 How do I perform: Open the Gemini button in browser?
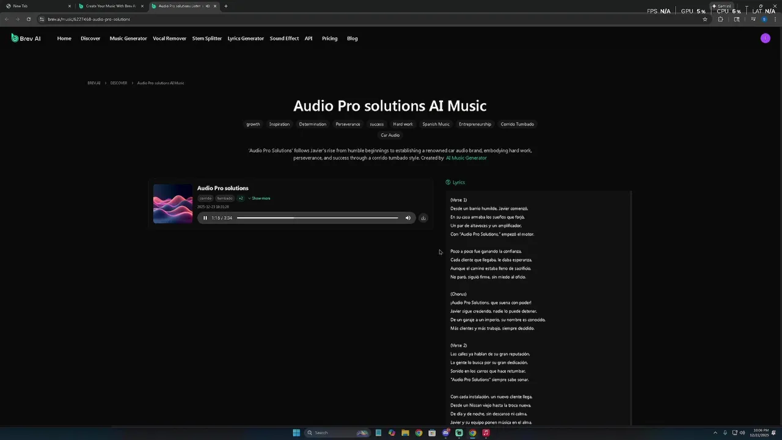(x=722, y=6)
